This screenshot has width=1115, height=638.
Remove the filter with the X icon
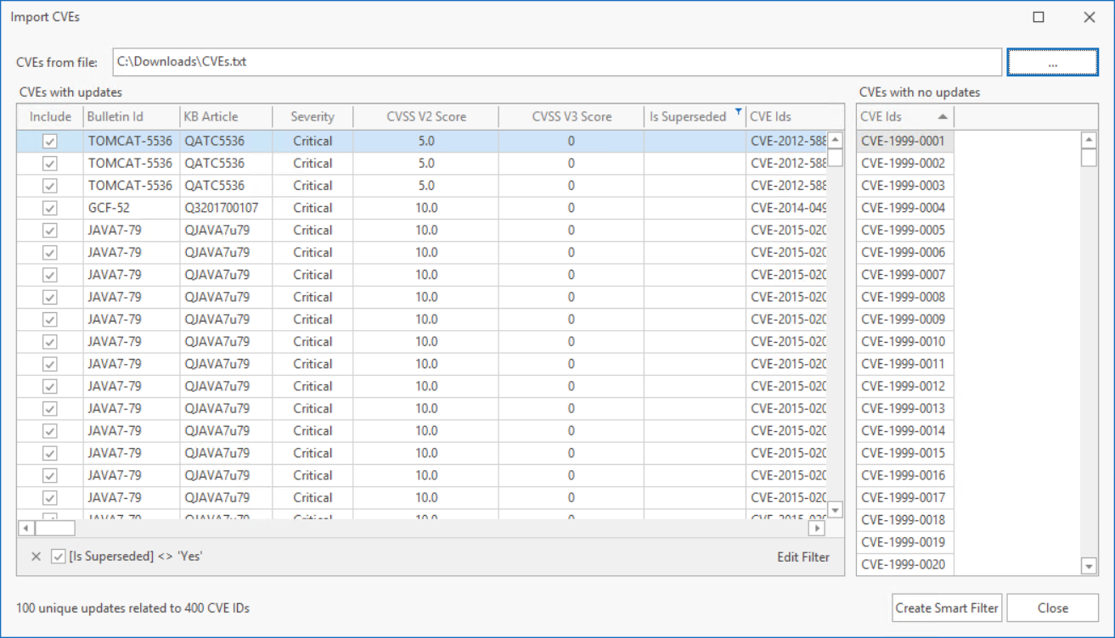(x=36, y=557)
